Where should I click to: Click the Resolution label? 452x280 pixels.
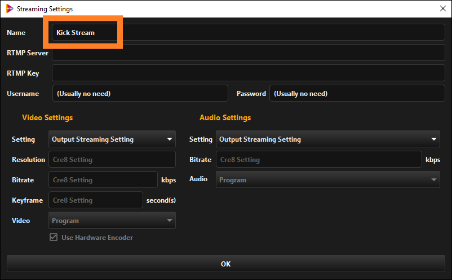(x=29, y=160)
